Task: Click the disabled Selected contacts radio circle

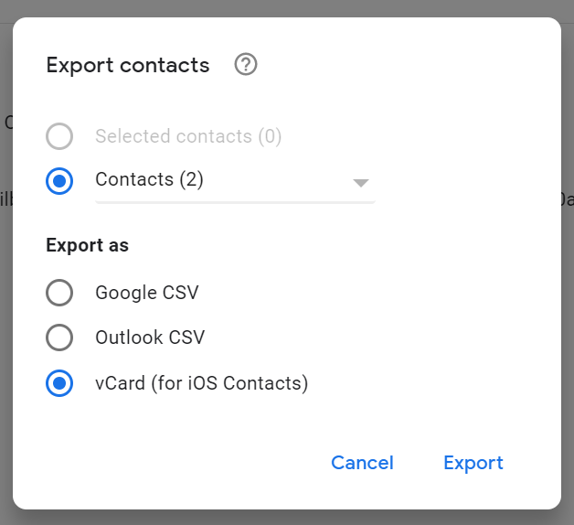Action: click(59, 136)
